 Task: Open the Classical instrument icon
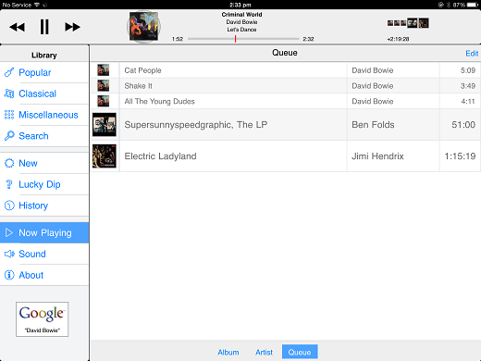point(9,93)
